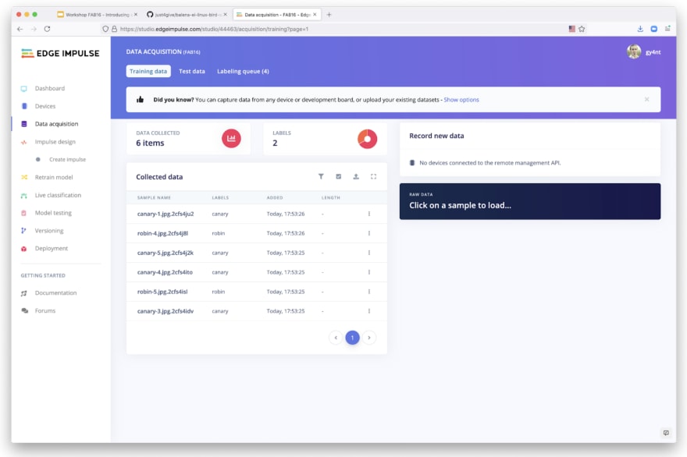The height and width of the screenshot is (457, 687).
Task: Go to Retrain model page
Action: click(54, 177)
